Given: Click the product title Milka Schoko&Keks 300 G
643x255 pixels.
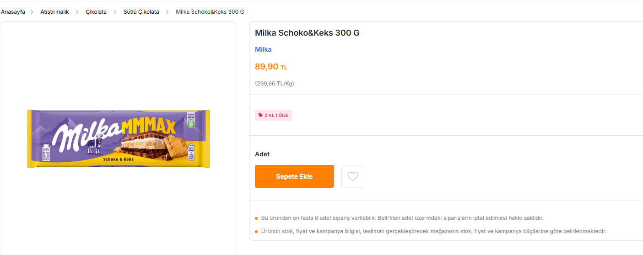Looking at the screenshot, I should click(x=307, y=33).
